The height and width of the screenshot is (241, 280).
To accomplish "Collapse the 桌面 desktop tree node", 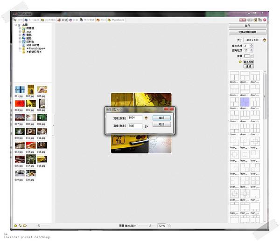I will tap(16, 25).
